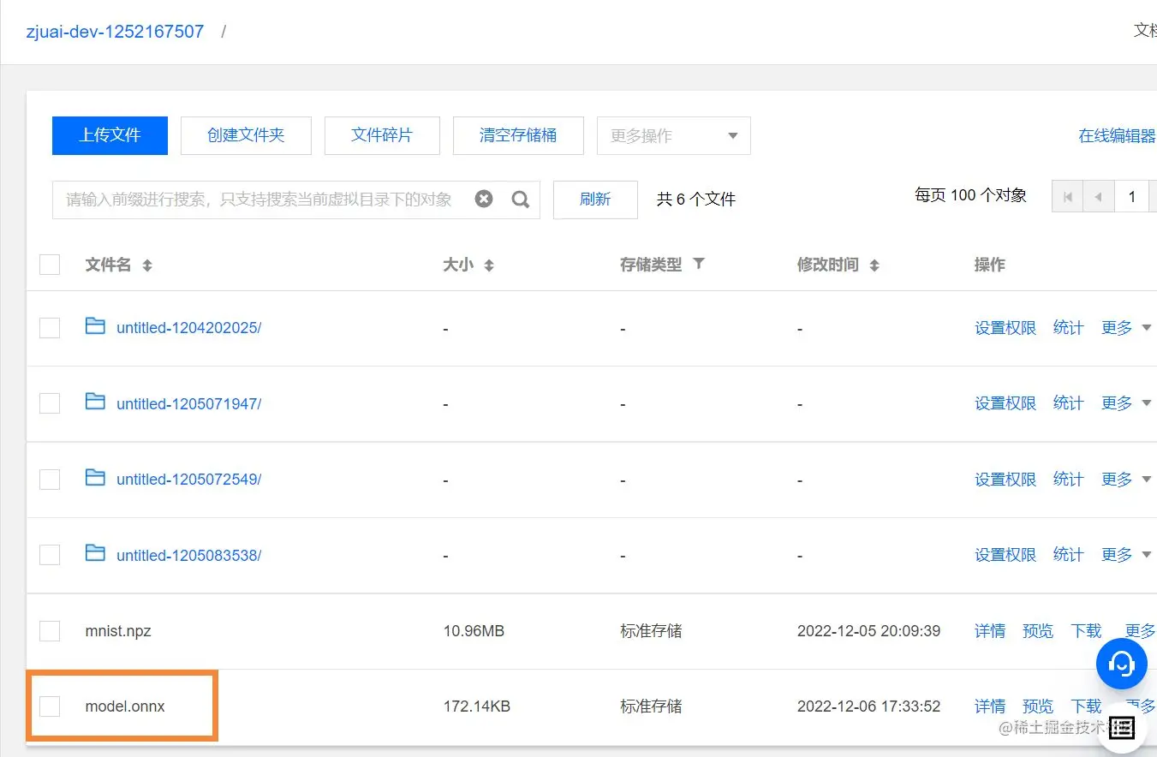
Task: Click the 上传文件 upload button
Action: pyautogui.click(x=110, y=135)
